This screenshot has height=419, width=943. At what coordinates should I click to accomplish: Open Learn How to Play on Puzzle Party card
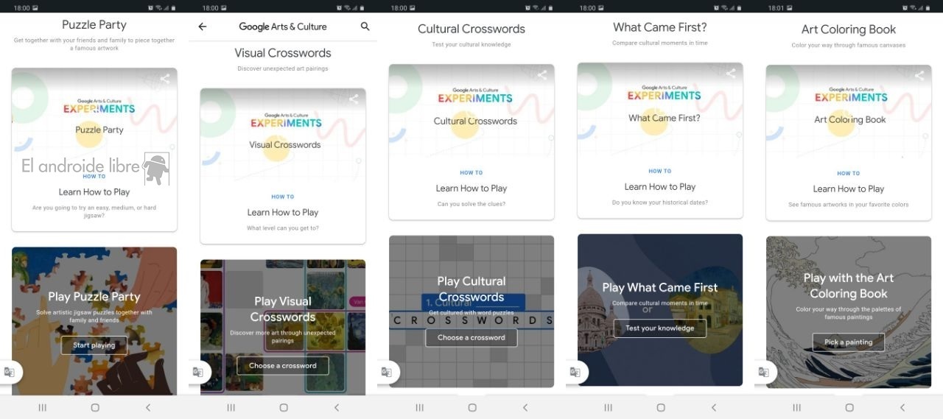coord(94,192)
